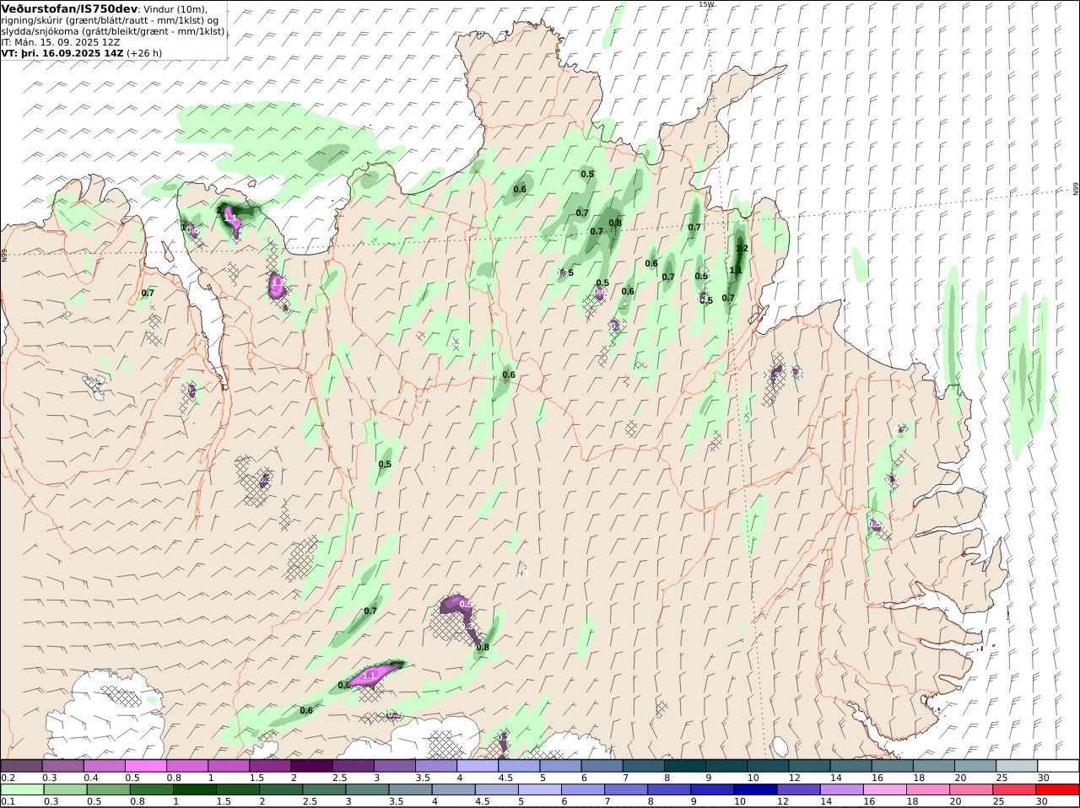
Task: Click the 0.2 swatch in the sleet/snow legend row
Action: coord(21,766)
